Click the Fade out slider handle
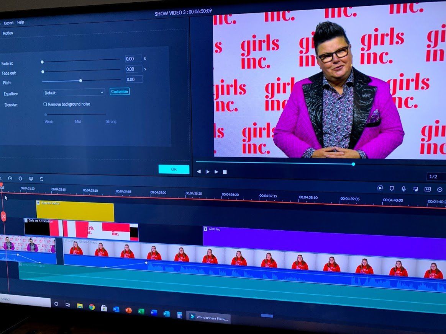This screenshot has height=334, width=446. [43, 72]
